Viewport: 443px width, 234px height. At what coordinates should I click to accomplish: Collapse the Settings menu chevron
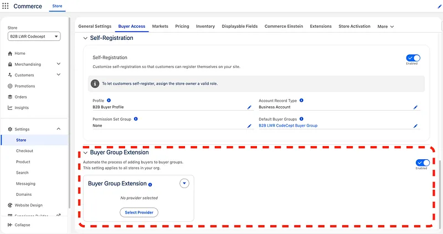coord(59,129)
